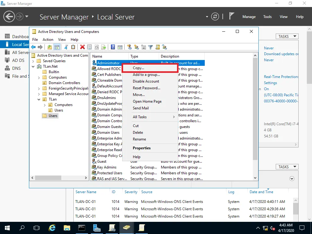The width and height of the screenshot is (312, 234).
Task: Click the Real-Time Protection link
Action: point(281,77)
